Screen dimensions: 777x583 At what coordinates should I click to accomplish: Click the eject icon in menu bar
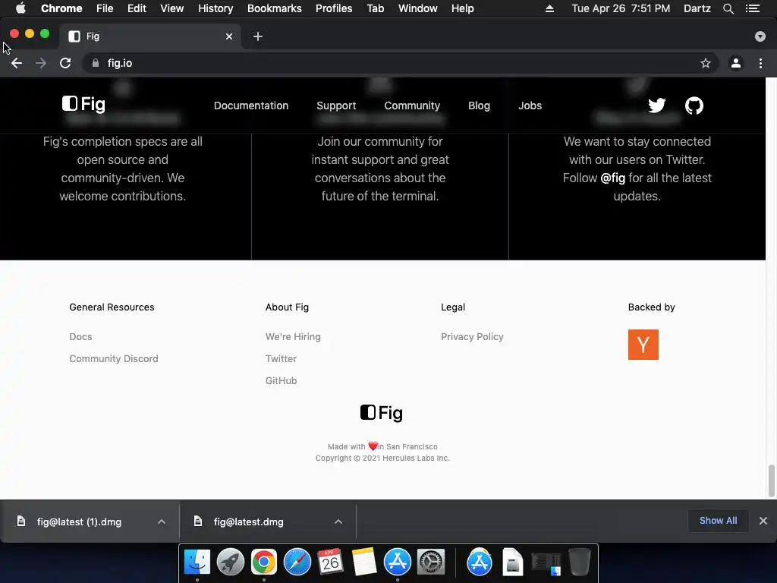point(549,8)
